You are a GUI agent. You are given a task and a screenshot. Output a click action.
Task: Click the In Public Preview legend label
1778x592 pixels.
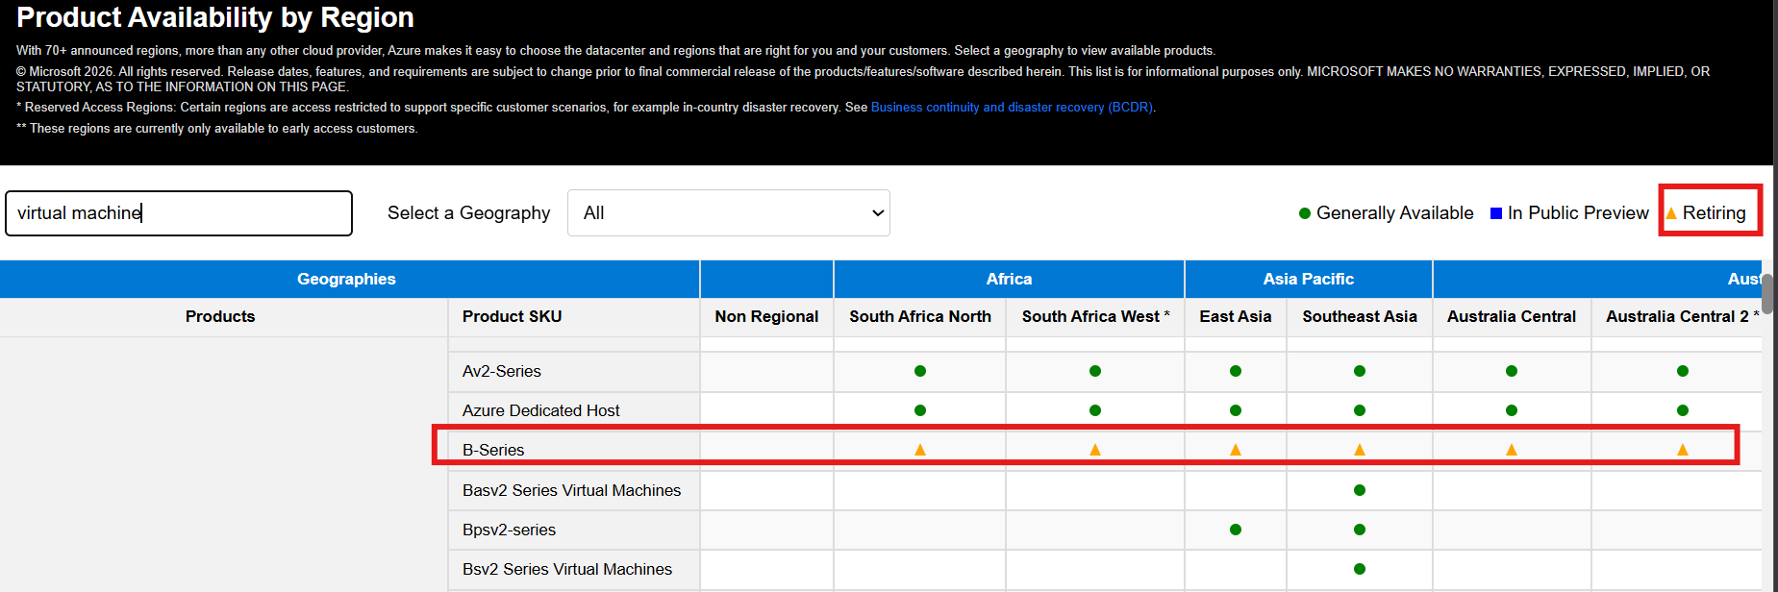coord(1578,213)
